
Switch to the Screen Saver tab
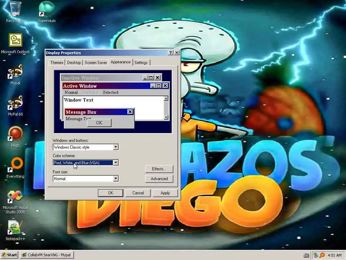pyautogui.click(x=96, y=63)
